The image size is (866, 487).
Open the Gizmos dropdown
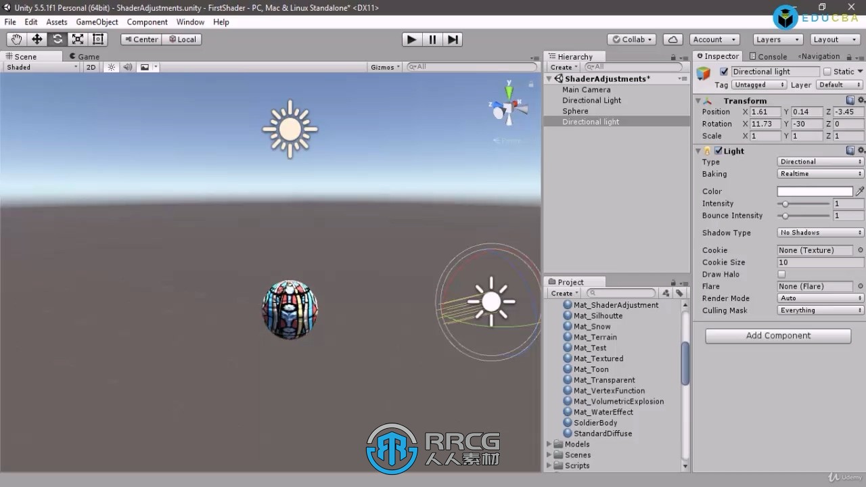[386, 67]
